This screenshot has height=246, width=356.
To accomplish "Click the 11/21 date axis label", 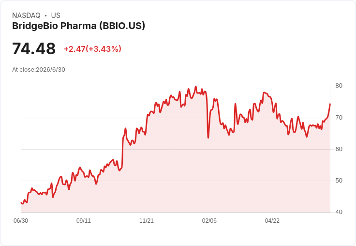I will point(147,221).
